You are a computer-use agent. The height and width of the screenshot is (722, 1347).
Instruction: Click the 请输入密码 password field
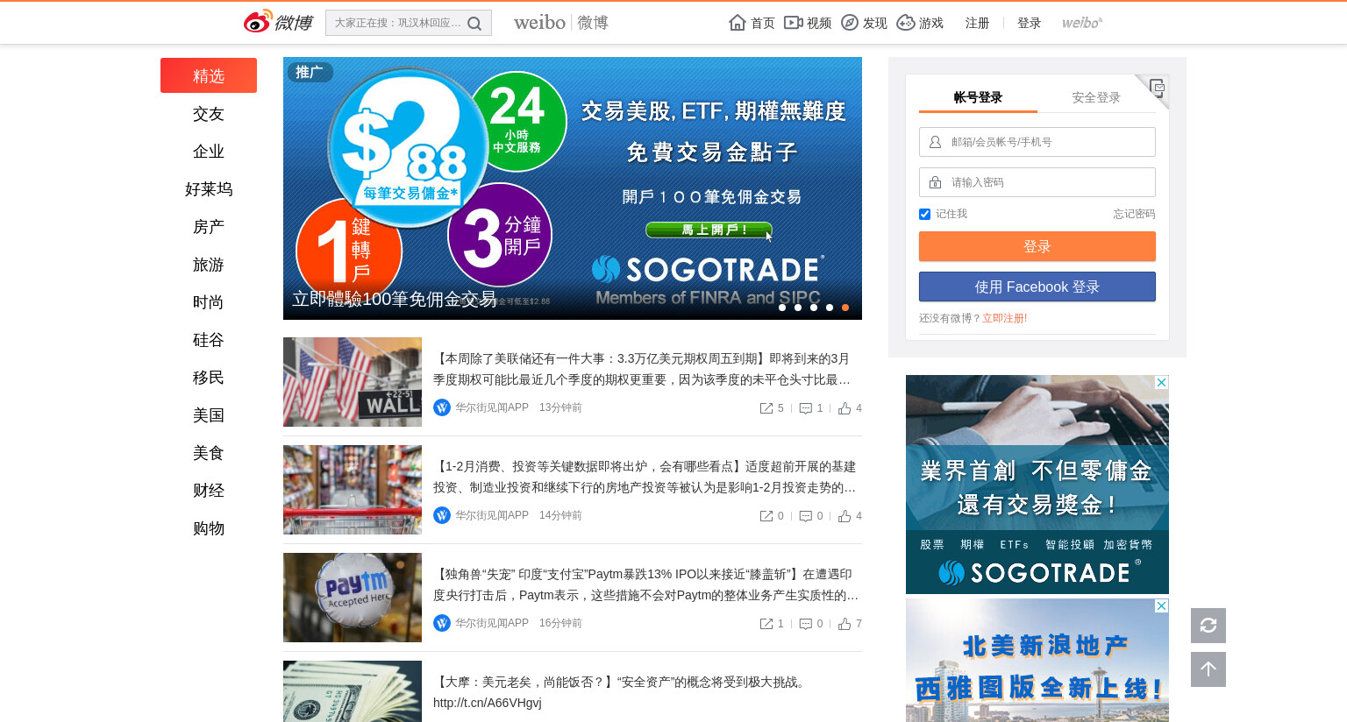(1037, 182)
